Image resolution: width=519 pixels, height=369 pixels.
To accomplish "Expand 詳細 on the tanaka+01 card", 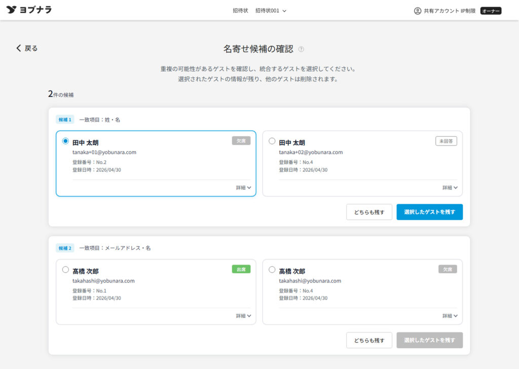I will [244, 187].
